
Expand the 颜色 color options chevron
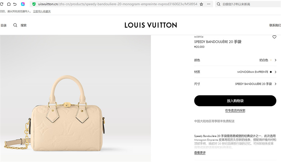pyautogui.click(x=276, y=60)
